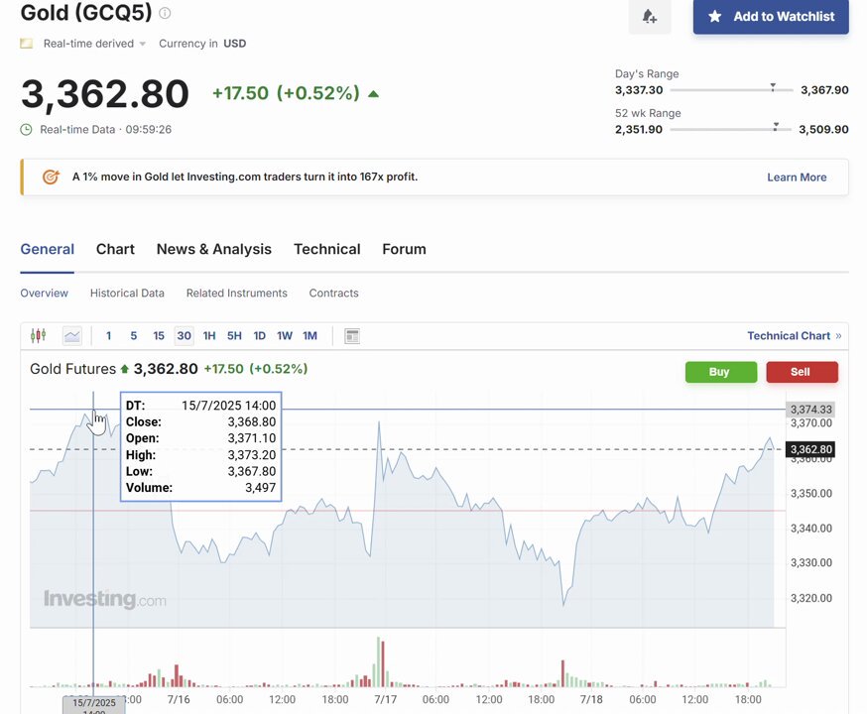
Task: Select the 5 minute interval
Action: [133, 336]
